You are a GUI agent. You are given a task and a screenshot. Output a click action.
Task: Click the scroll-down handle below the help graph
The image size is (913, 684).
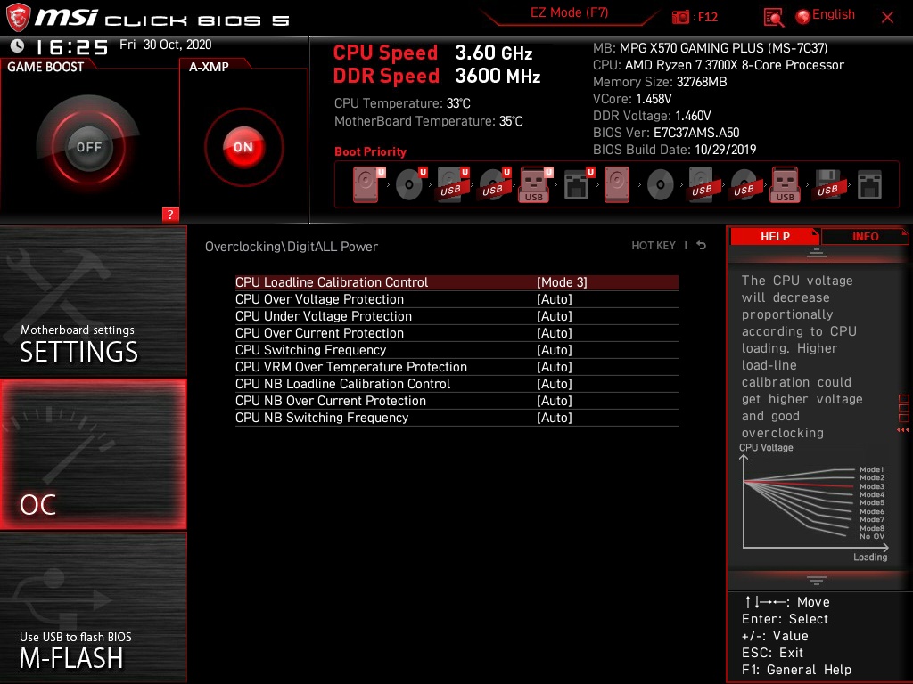pos(817,581)
